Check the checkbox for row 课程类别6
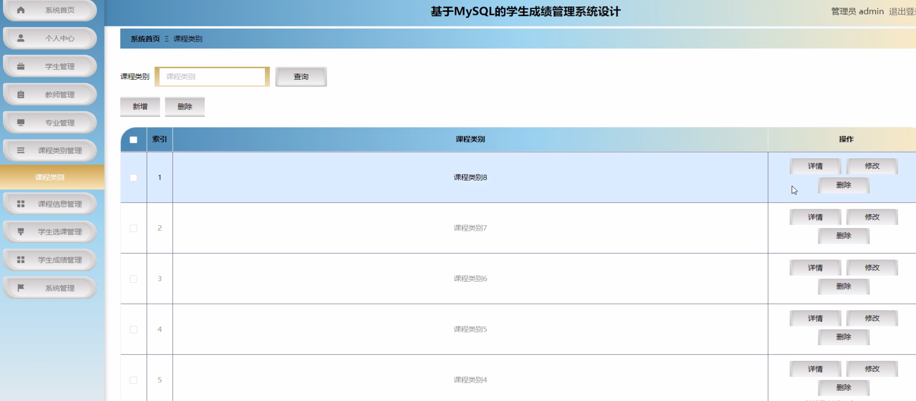Viewport: 916px width, 401px height. [133, 279]
